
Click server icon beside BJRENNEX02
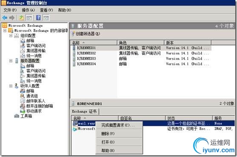74,53
